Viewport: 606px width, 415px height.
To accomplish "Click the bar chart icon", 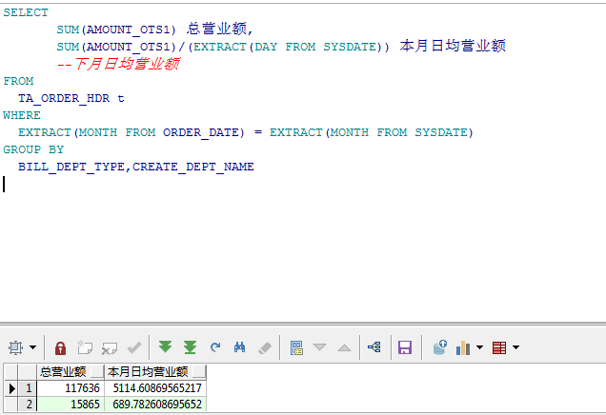I will pos(463,347).
